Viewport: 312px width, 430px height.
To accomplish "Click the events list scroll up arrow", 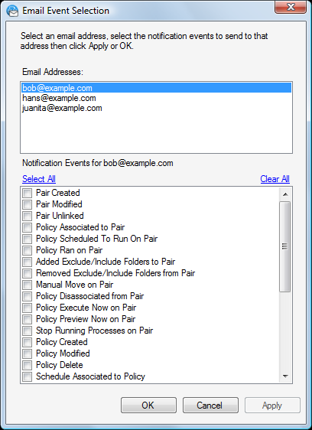I will click(x=285, y=194).
